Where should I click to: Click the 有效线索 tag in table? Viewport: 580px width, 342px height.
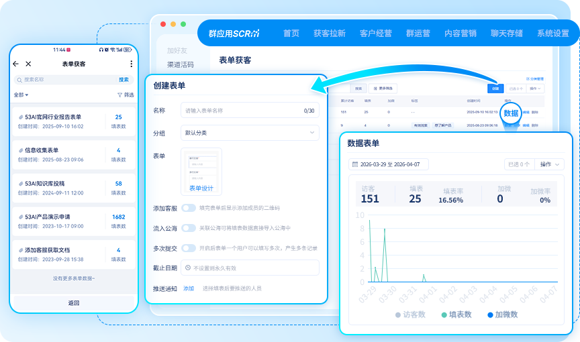pos(421,125)
